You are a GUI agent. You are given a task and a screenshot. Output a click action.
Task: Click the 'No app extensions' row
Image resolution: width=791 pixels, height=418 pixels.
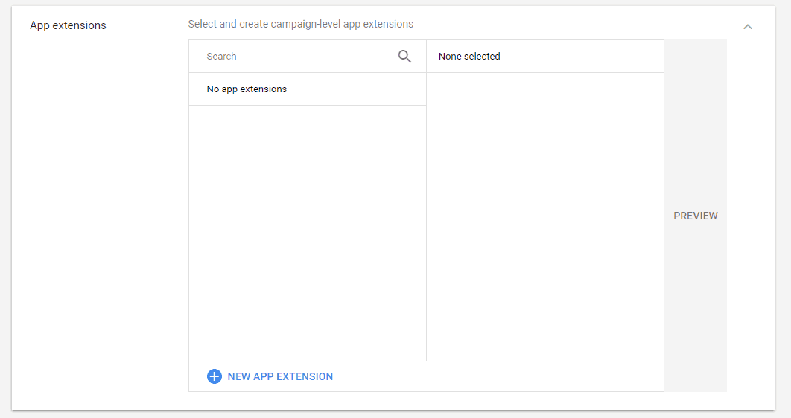[308, 89]
